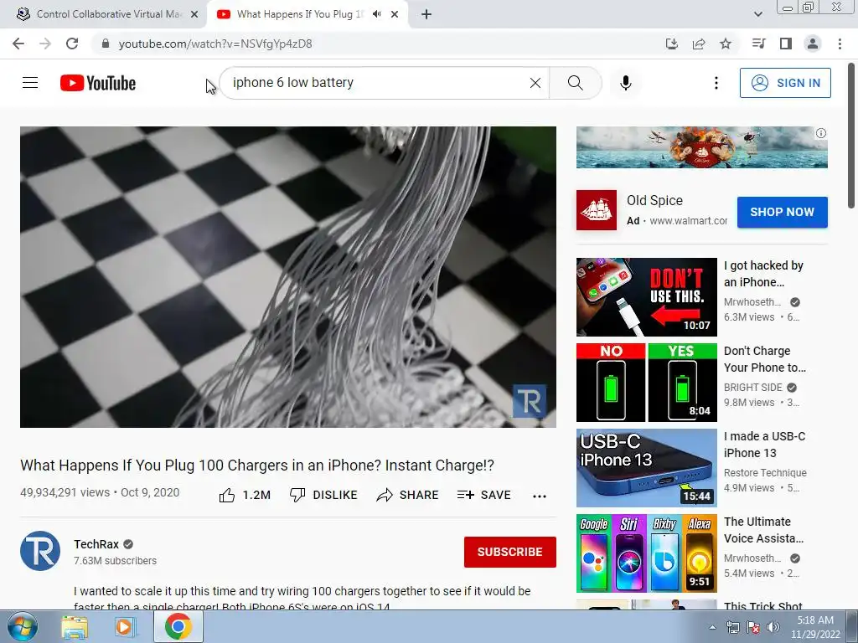
Task: Close the Control Collaborative Virtual Machine tab
Action: click(194, 14)
